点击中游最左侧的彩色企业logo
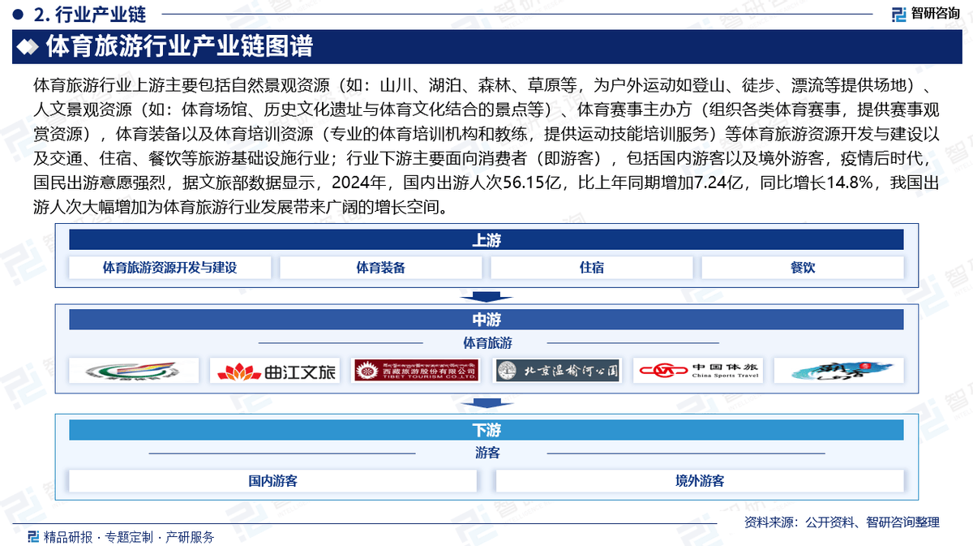Viewport: 973px width, 546px height. tap(134, 370)
